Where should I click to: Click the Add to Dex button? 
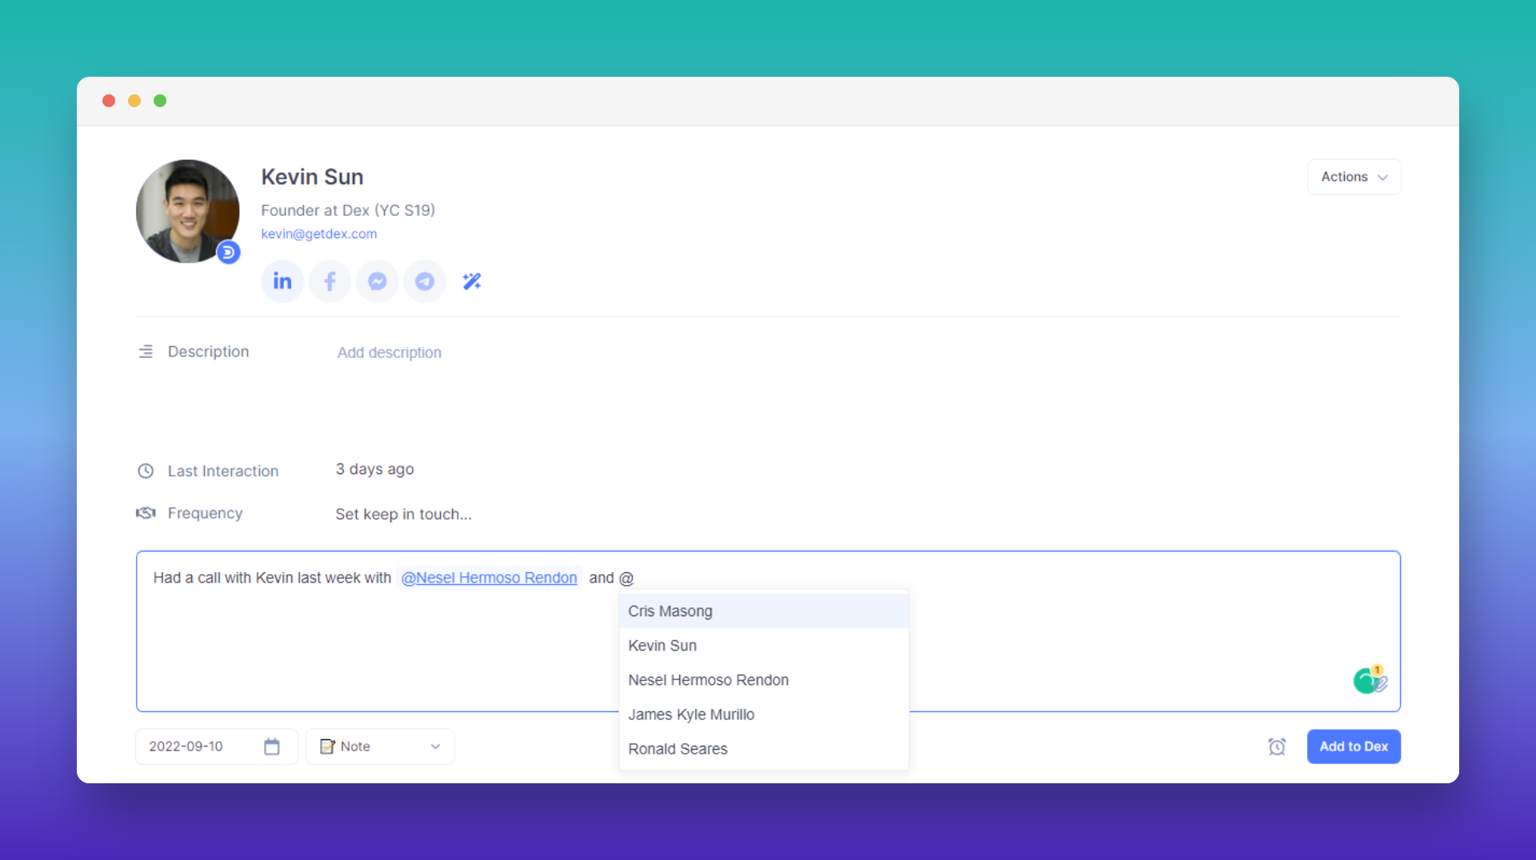(1354, 747)
